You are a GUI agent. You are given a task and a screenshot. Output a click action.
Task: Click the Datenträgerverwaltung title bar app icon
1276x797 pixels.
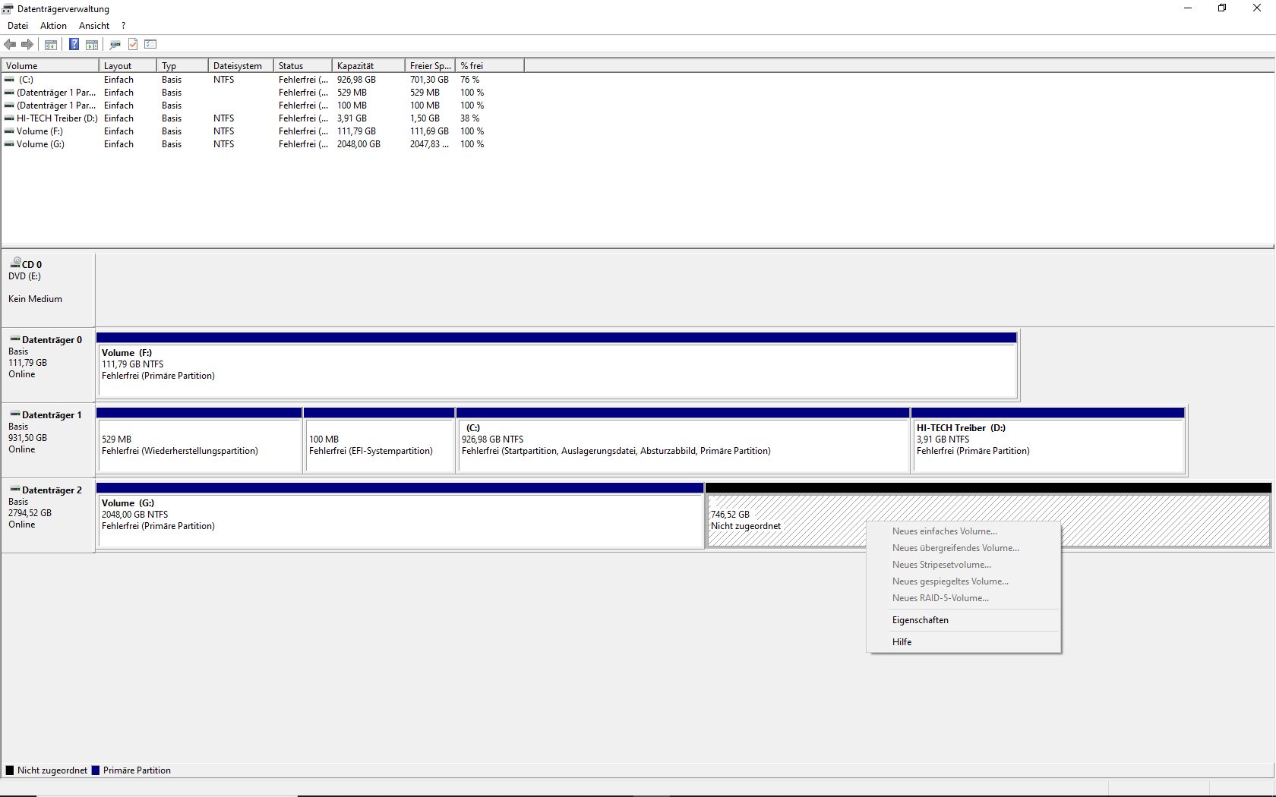pyautogui.click(x=8, y=9)
